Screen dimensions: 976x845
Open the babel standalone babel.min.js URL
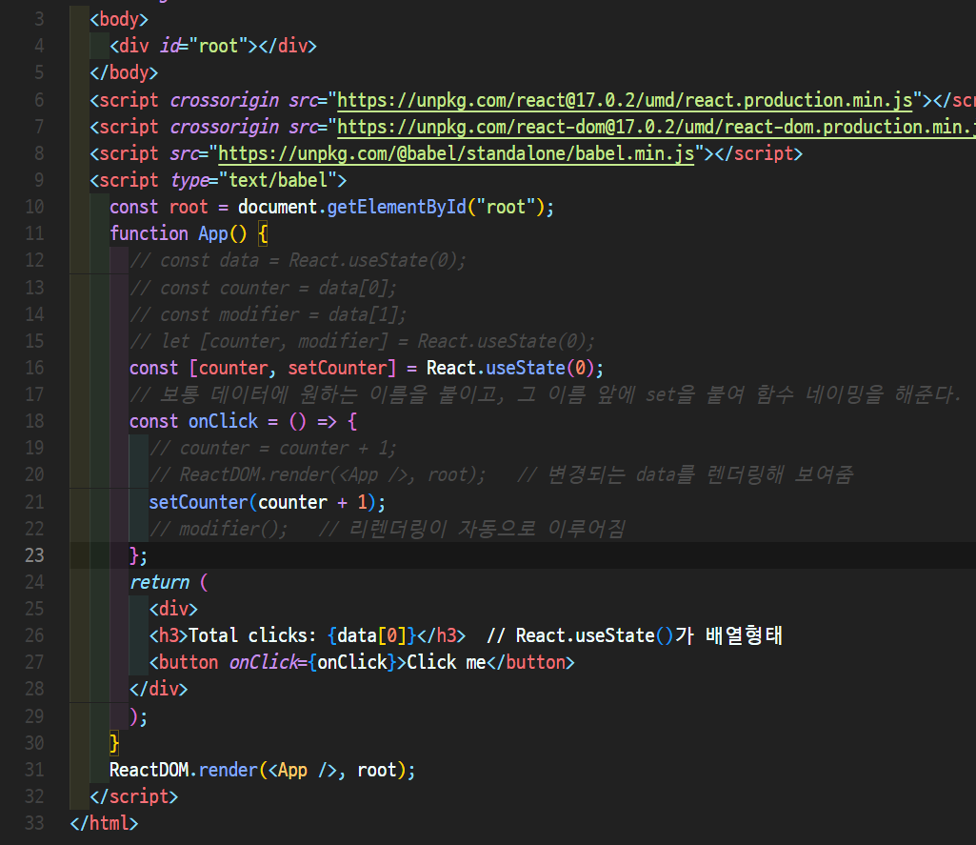coord(456,153)
